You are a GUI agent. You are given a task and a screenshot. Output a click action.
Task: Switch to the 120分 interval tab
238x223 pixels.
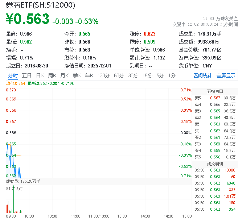coord(103,75)
